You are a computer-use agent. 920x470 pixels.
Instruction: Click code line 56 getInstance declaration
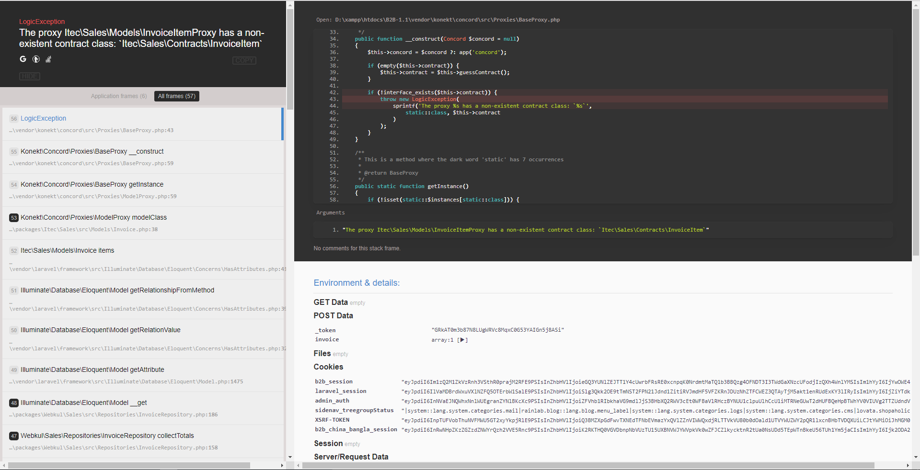(x=412, y=186)
